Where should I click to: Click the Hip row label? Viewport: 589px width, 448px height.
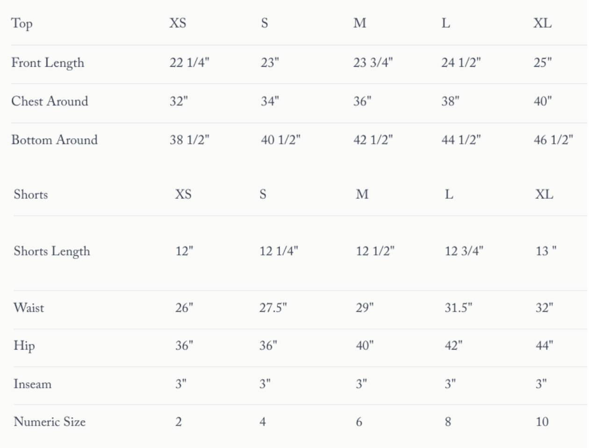[24, 346]
